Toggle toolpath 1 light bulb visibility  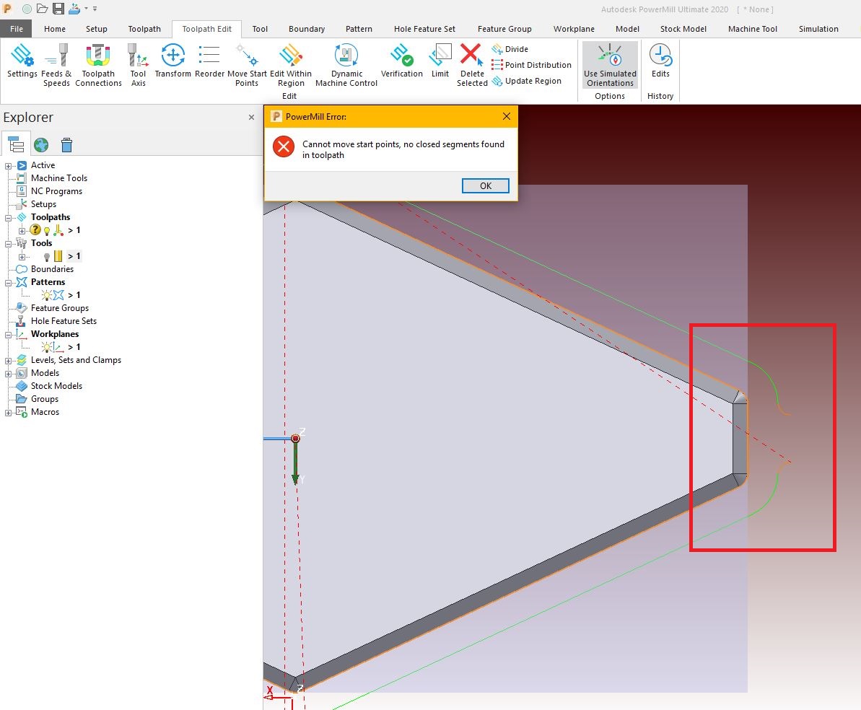[x=47, y=231]
